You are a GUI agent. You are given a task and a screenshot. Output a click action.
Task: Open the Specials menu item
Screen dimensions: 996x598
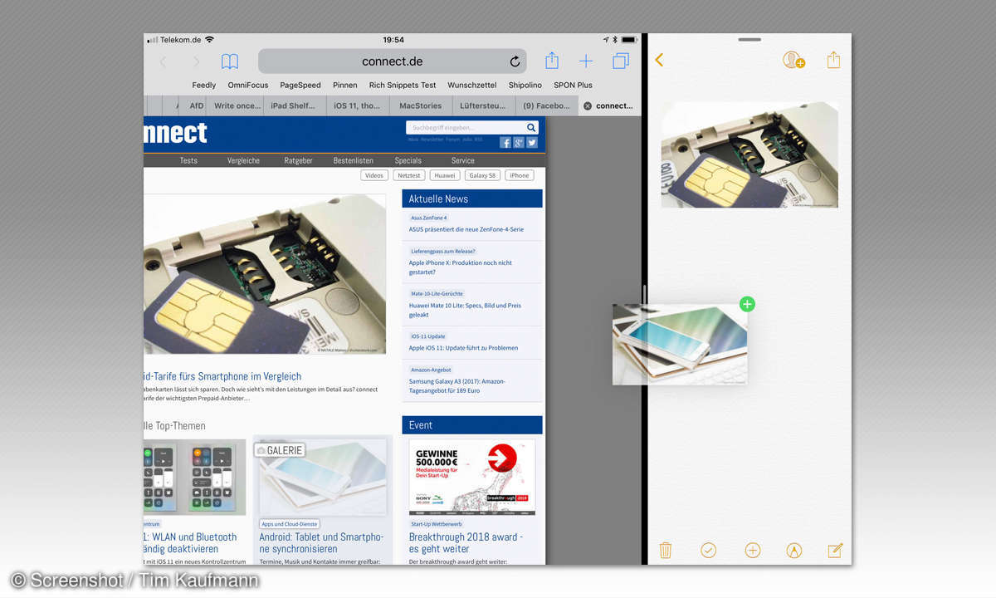click(x=408, y=160)
